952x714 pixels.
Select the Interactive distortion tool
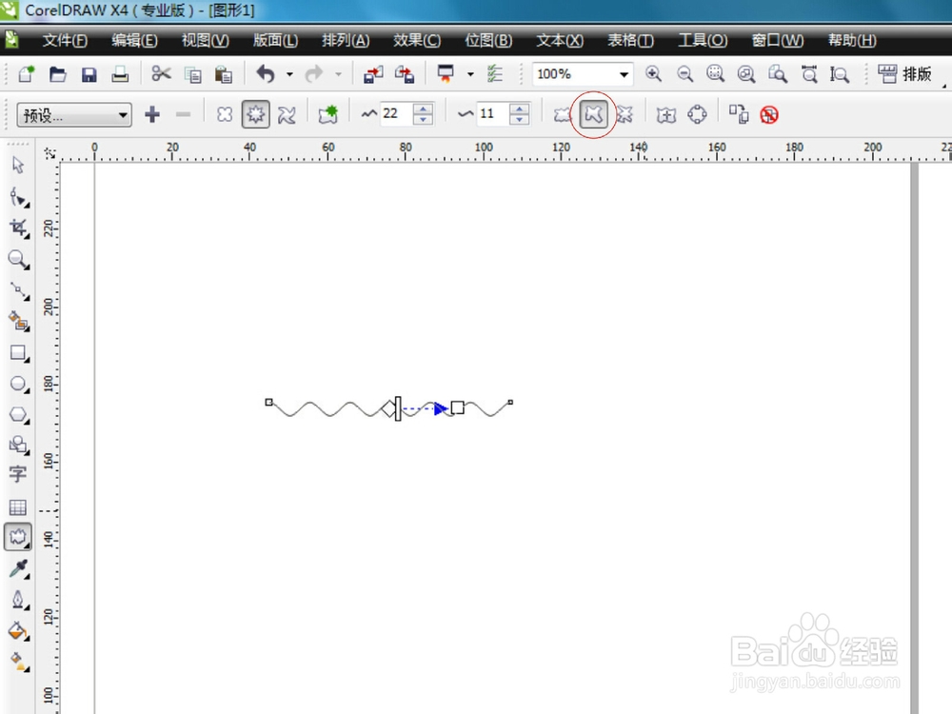click(18, 537)
